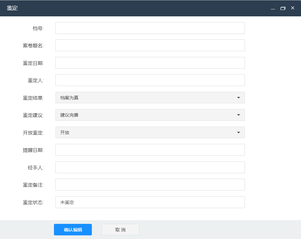Open the 开放鉴定 dropdown showing 开放
Viewport: 301px width, 239px height.
click(150, 132)
